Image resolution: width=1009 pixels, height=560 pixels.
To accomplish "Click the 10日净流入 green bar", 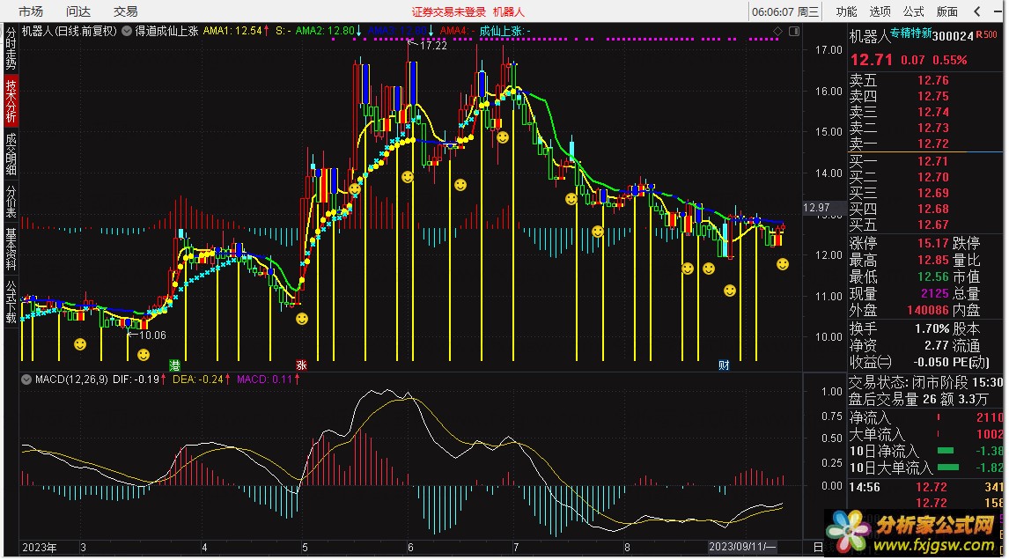I will pyautogui.click(x=946, y=451).
